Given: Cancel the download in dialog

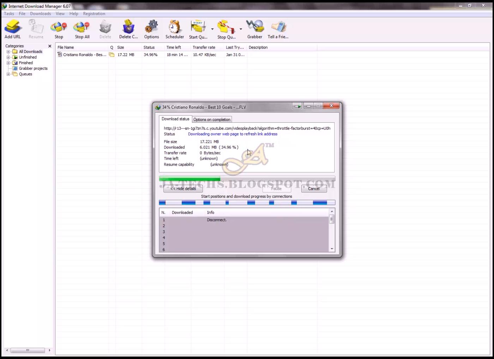Looking at the screenshot, I should coord(314,189).
